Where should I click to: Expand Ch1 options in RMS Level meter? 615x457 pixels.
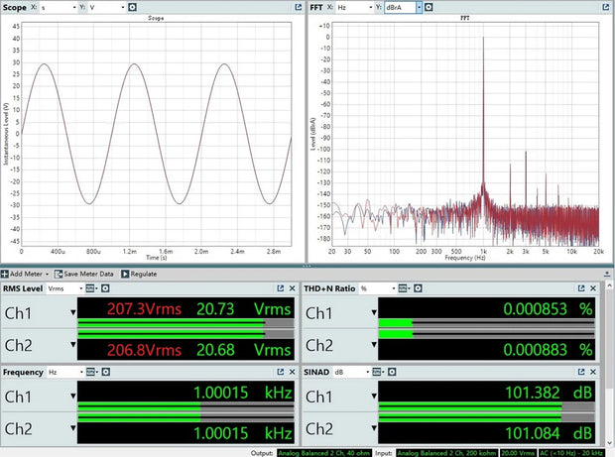[x=71, y=313]
